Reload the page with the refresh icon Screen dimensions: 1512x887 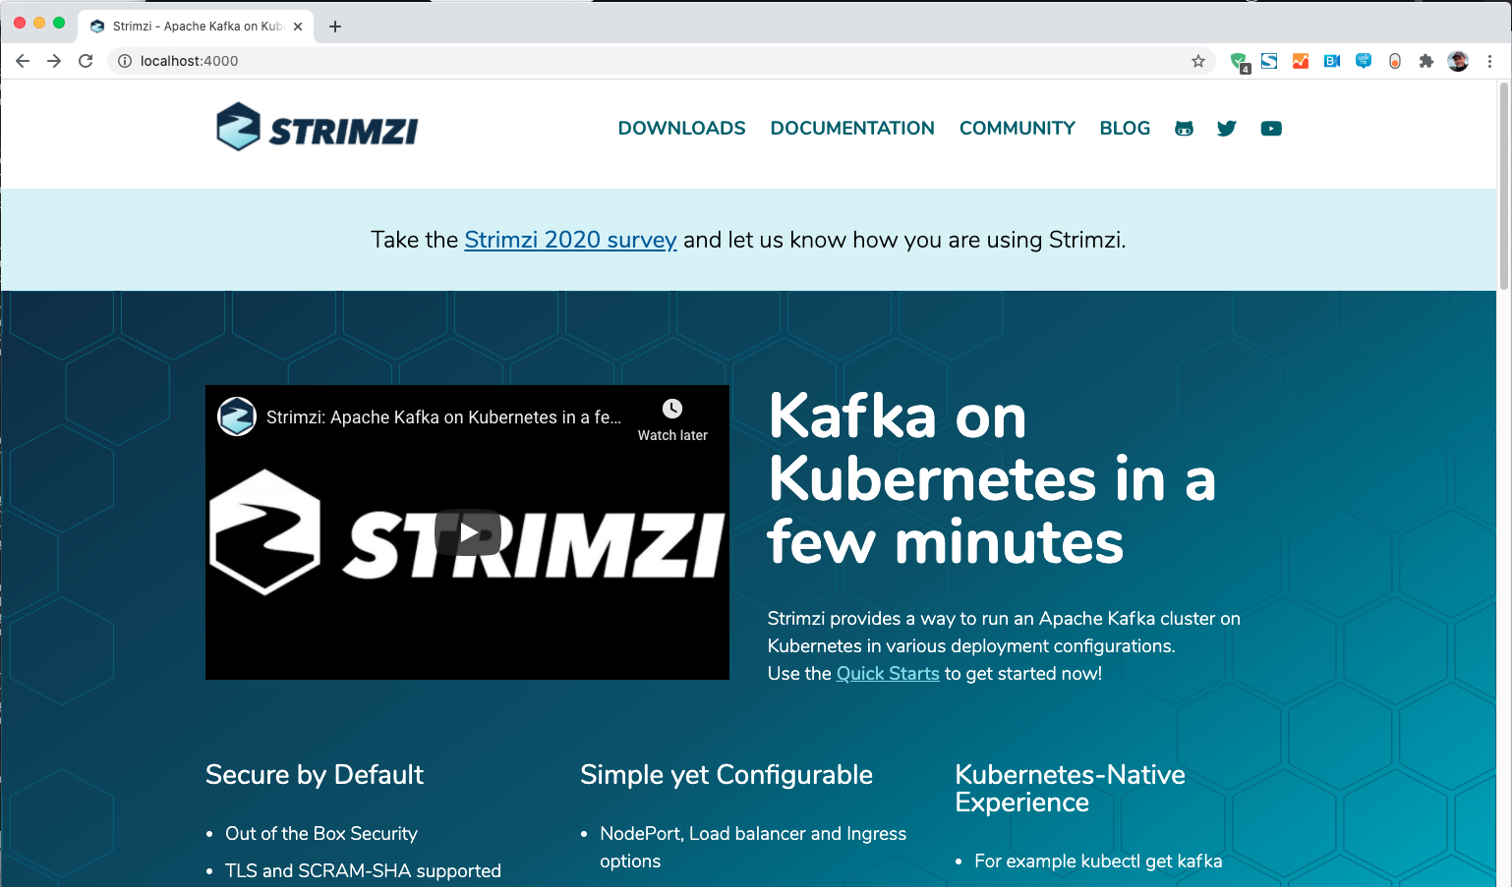pyautogui.click(x=86, y=61)
